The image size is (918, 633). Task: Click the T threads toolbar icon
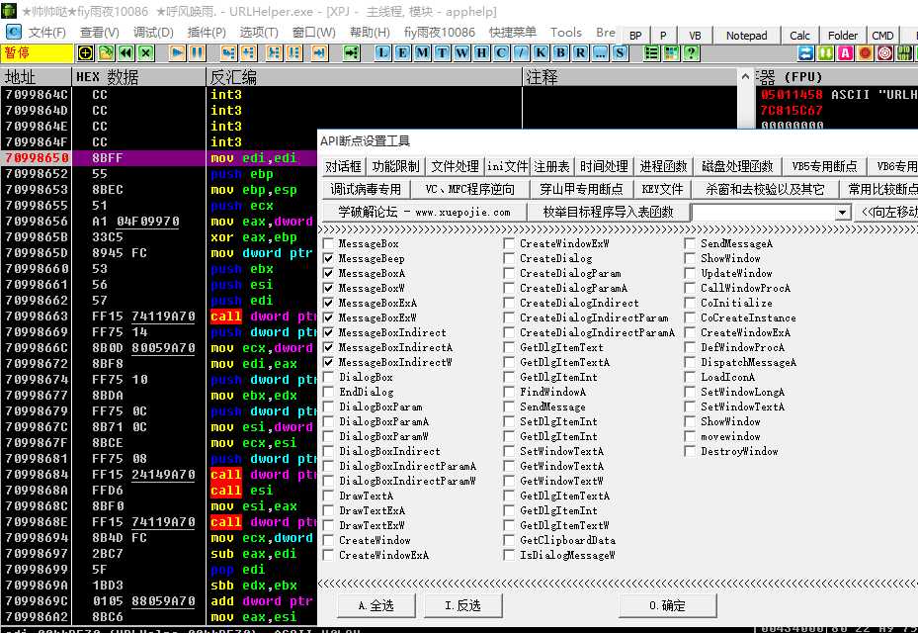point(442,53)
